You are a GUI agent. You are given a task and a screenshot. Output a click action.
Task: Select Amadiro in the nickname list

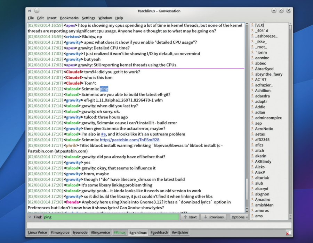coord(263,200)
